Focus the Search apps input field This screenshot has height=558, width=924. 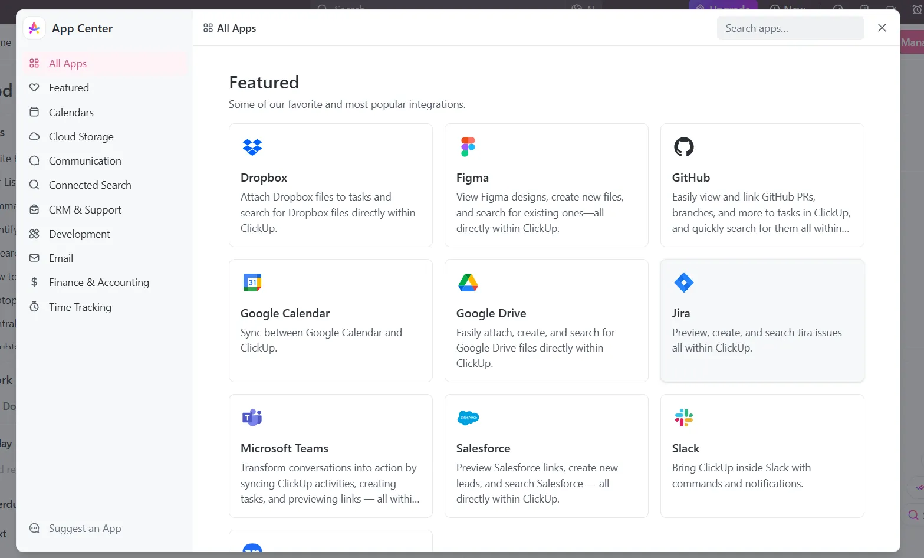[x=790, y=28]
